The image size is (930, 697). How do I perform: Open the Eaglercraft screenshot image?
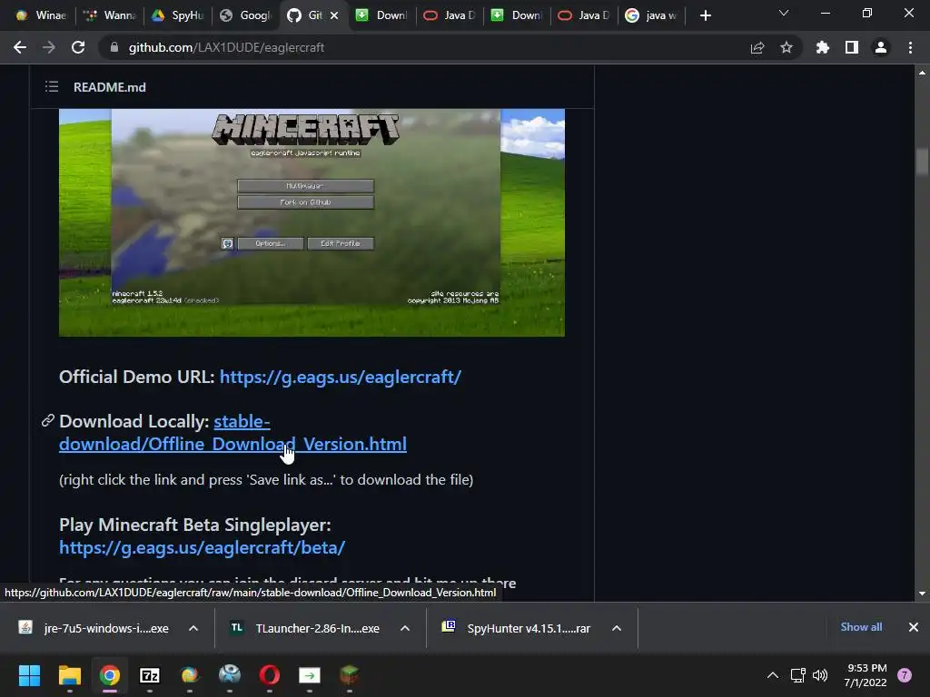click(312, 222)
